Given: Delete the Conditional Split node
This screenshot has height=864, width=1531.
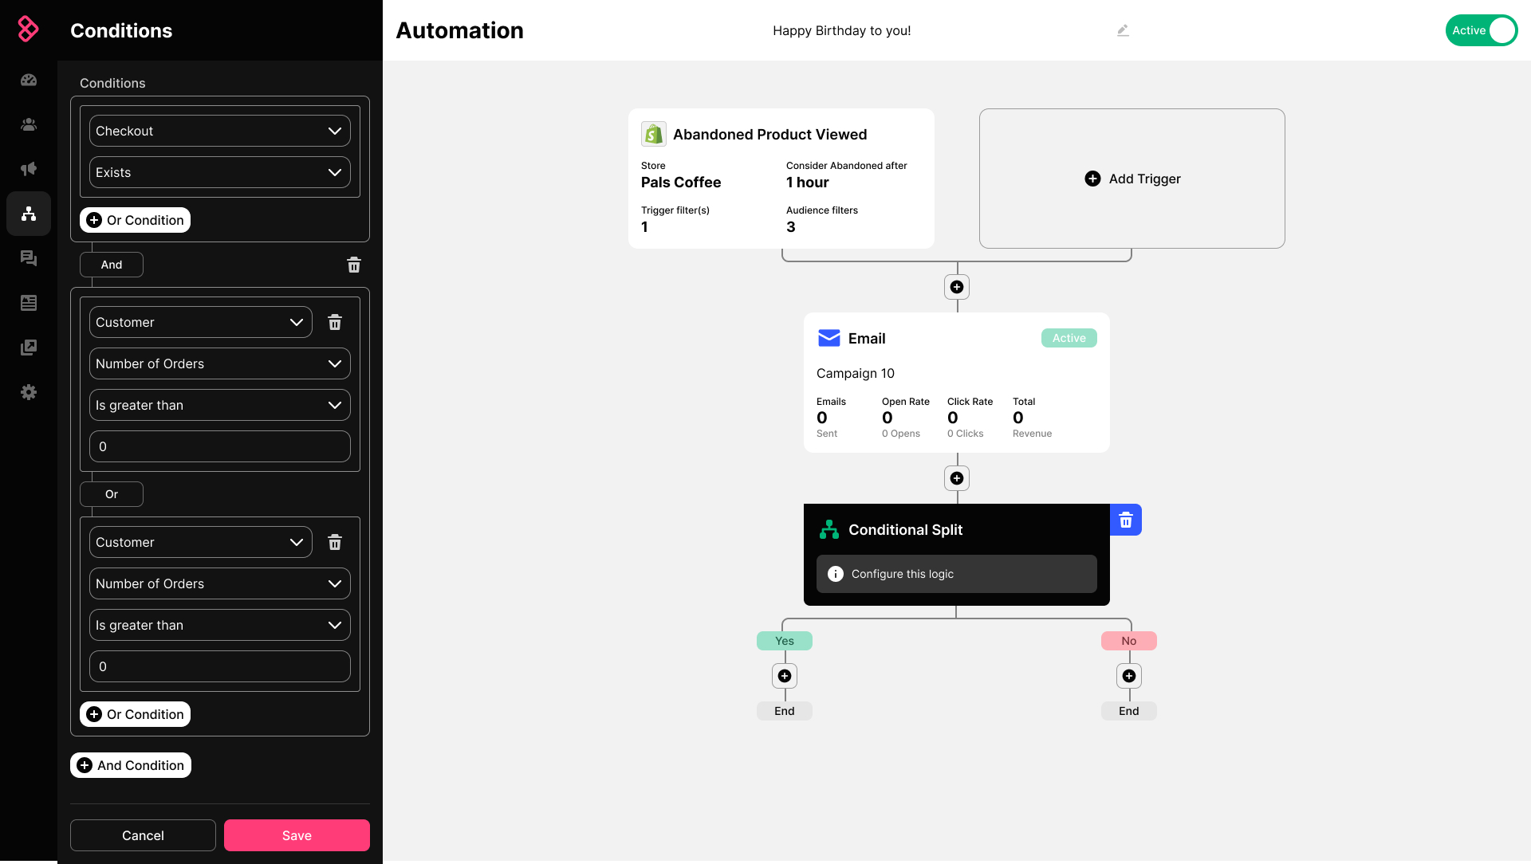Looking at the screenshot, I should pyautogui.click(x=1125, y=520).
